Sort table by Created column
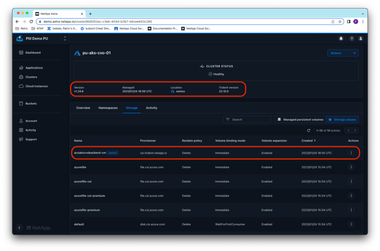Viewport: 380px width, 251px height. [x=308, y=140]
